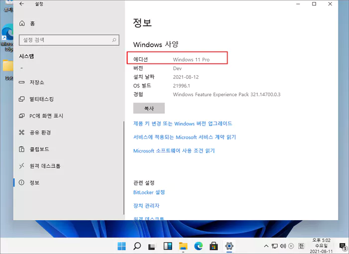Viewport: 349px width, 254px height.
Task: Open the notification center icon
Action: [343, 246]
